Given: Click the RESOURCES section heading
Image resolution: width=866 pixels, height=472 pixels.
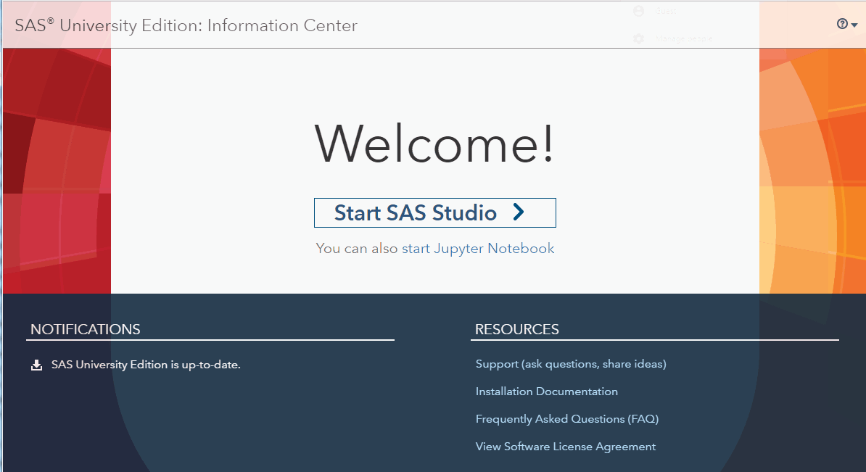Looking at the screenshot, I should pyautogui.click(x=517, y=329).
